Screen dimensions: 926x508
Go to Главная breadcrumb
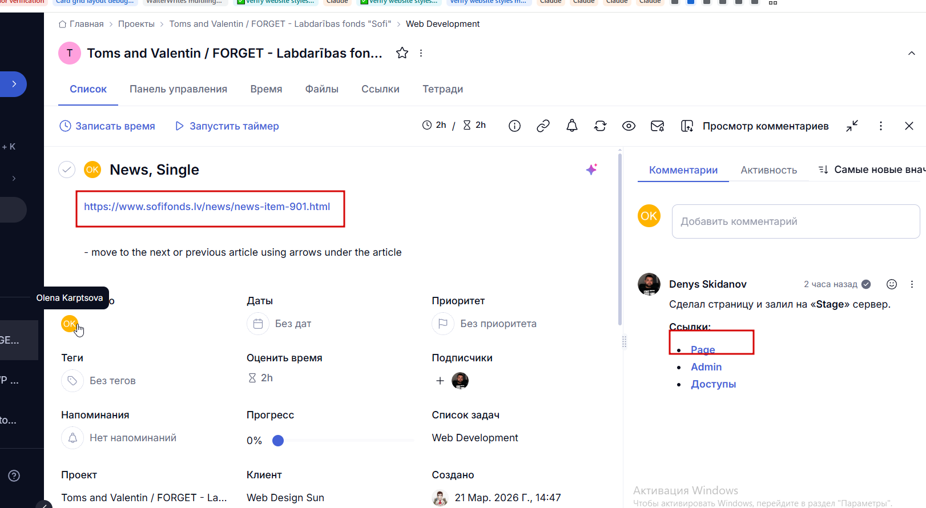coord(81,24)
